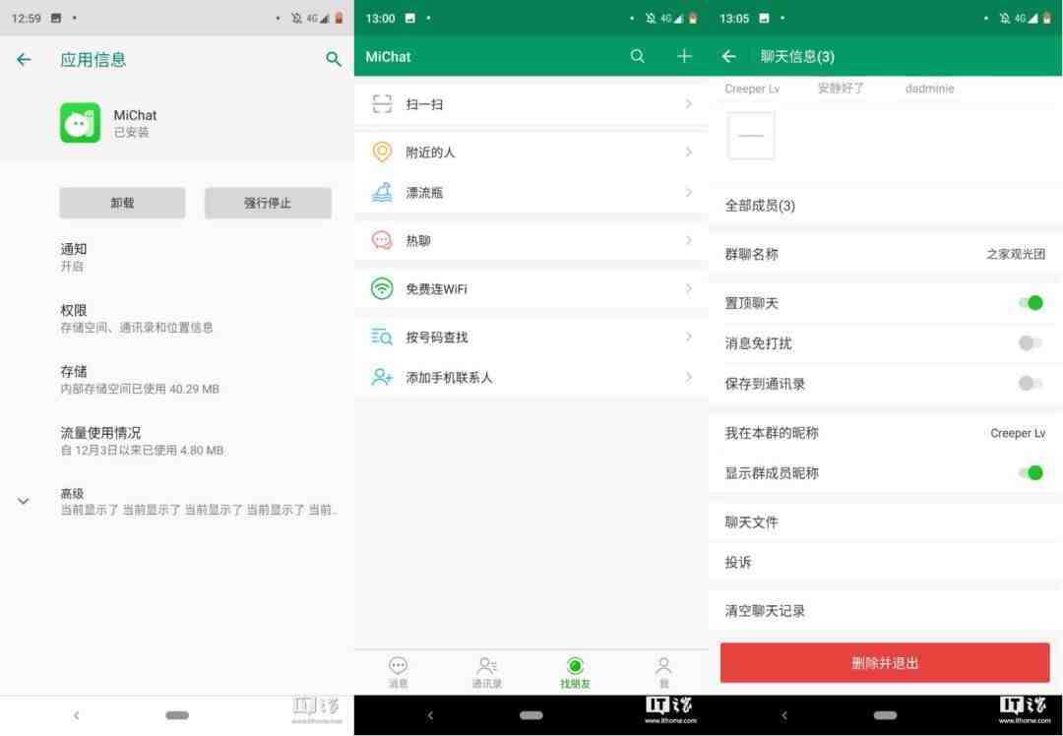Expand the 高级 section chevron

pyautogui.click(x=23, y=502)
